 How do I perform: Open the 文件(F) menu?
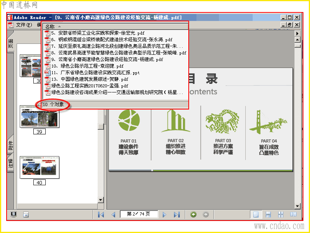[x=24, y=25]
